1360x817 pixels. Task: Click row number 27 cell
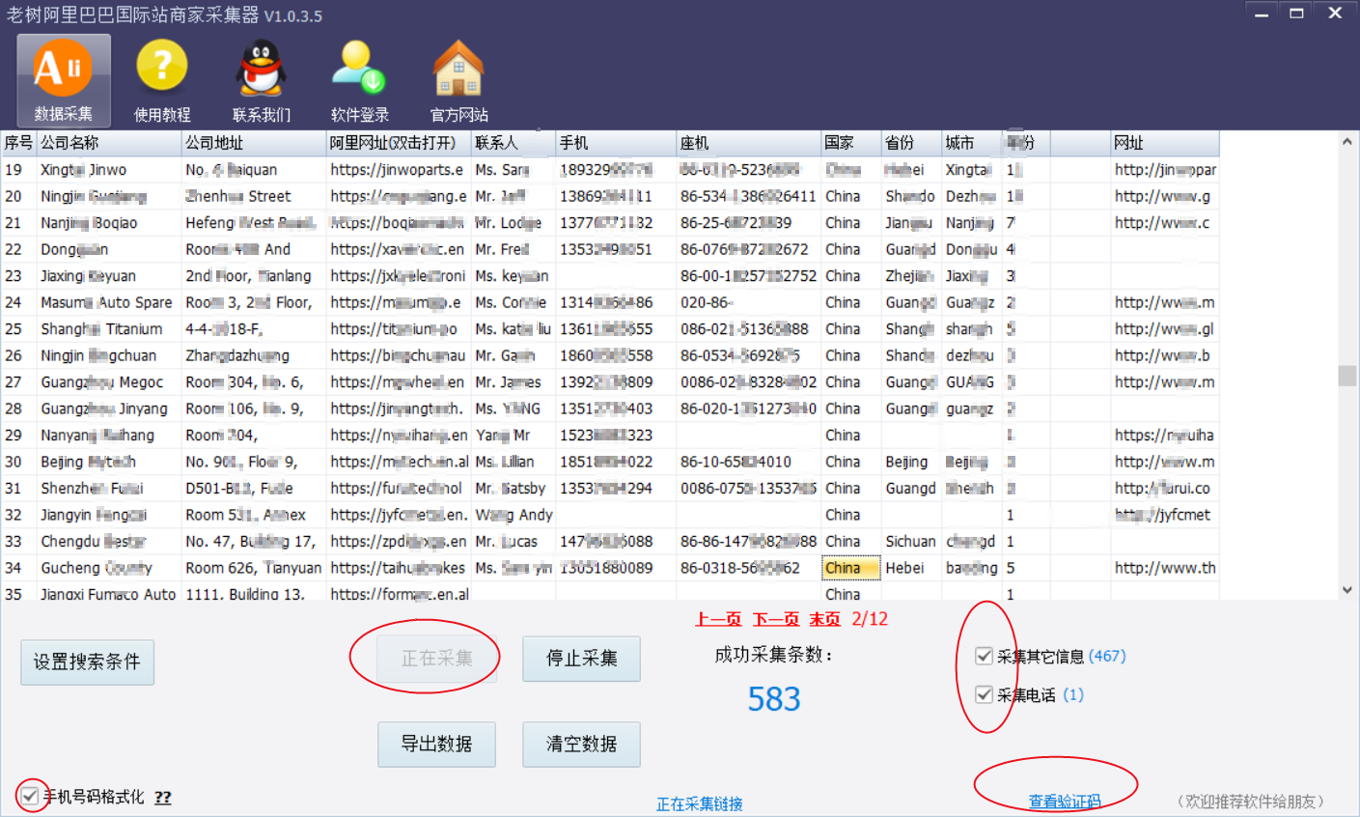click(18, 382)
